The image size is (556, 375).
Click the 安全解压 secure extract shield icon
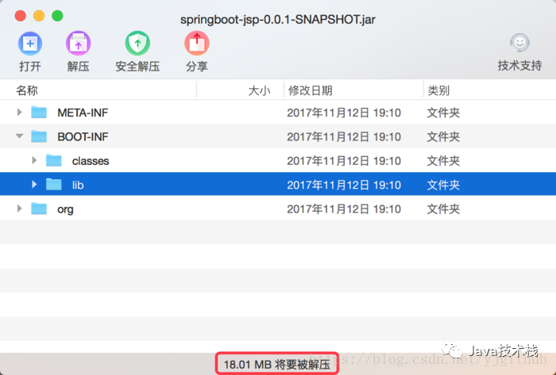point(137,44)
